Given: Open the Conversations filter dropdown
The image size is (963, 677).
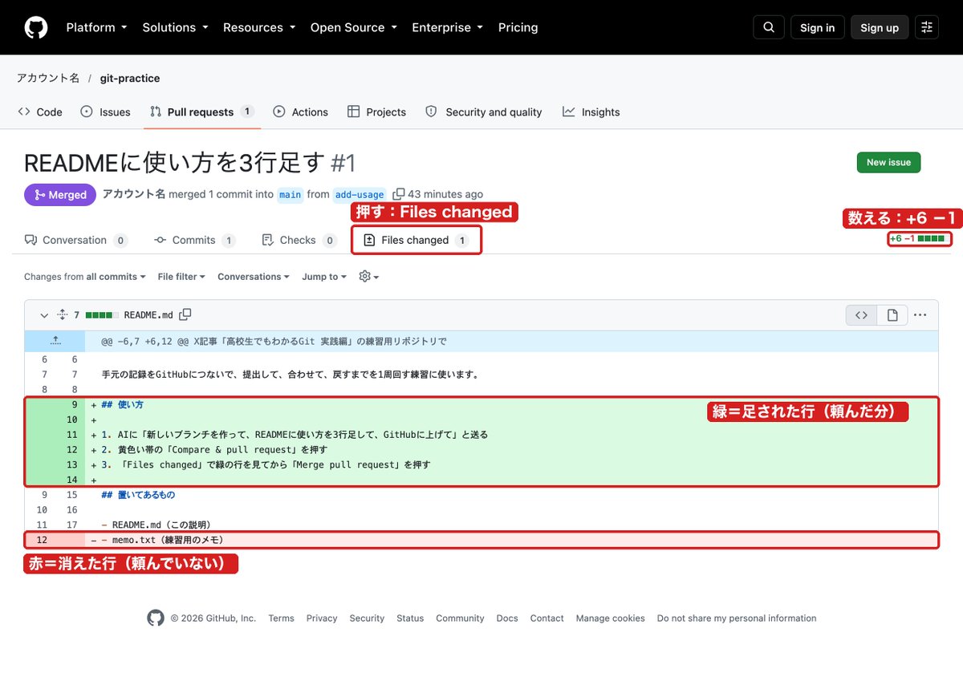Looking at the screenshot, I should click(254, 277).
